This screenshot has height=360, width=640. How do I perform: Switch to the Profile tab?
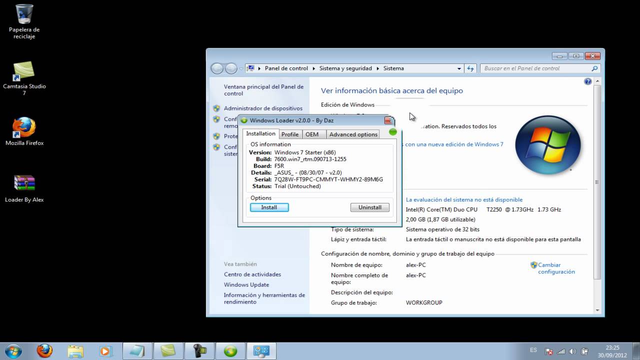(x=289, y=134)
